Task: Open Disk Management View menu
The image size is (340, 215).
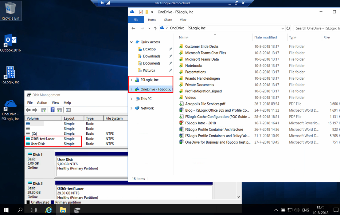Action: pos(55,103)
